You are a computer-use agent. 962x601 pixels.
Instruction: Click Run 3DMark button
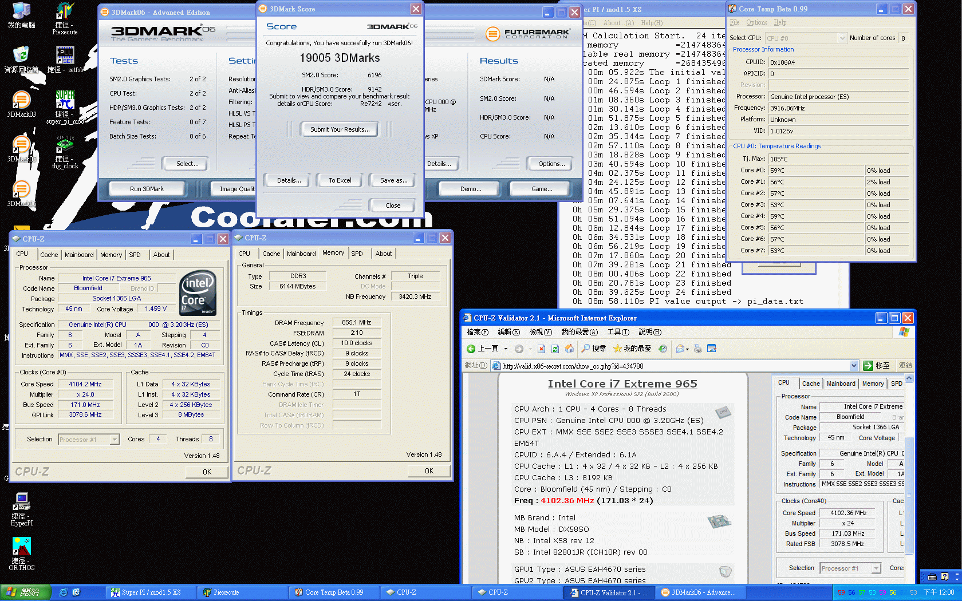coord(147,189)
